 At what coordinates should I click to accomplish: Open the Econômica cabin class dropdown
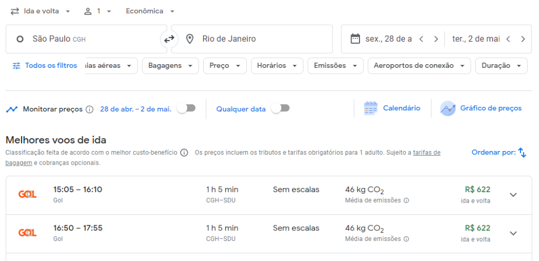(x=150, y=11)
